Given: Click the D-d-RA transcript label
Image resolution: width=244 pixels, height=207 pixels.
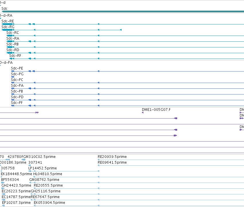Looking at the screenshot, I should [x=6, y=16].
